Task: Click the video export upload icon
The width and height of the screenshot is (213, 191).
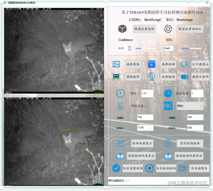Action: click(x=168, y=156)
